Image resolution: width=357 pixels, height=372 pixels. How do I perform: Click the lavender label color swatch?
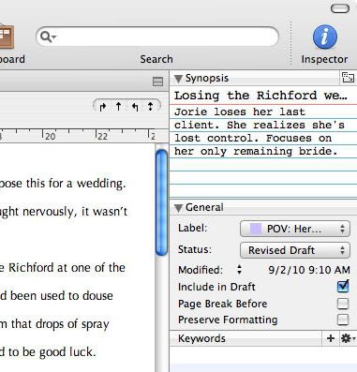pyautogui.click(x=256, y=229)
